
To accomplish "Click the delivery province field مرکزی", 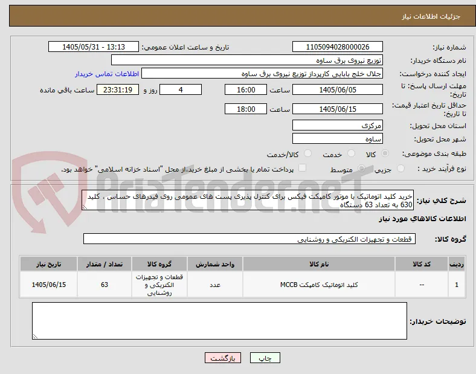I will (x=338, y=126).
